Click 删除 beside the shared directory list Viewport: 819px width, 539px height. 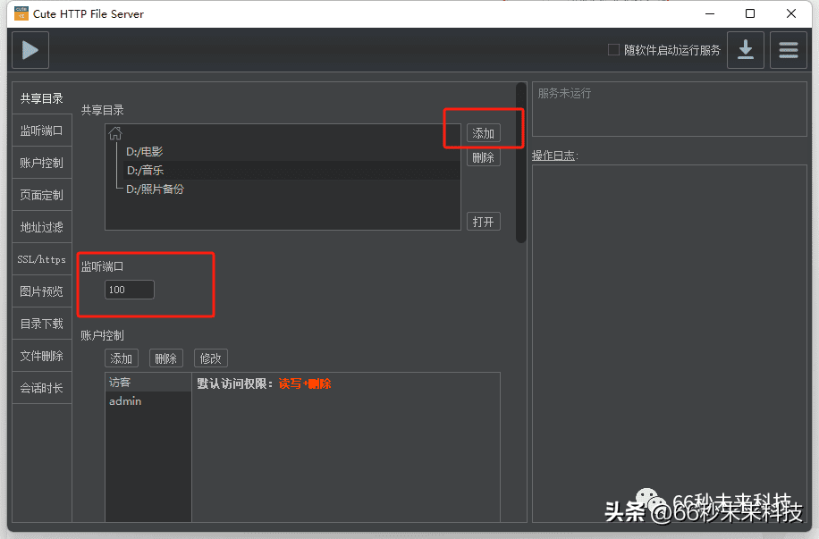[x=483, y=157]
